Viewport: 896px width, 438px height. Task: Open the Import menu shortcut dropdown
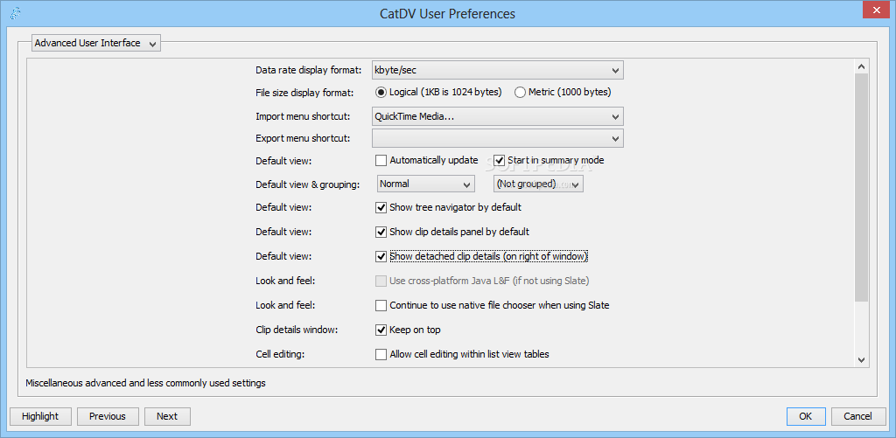497,116
